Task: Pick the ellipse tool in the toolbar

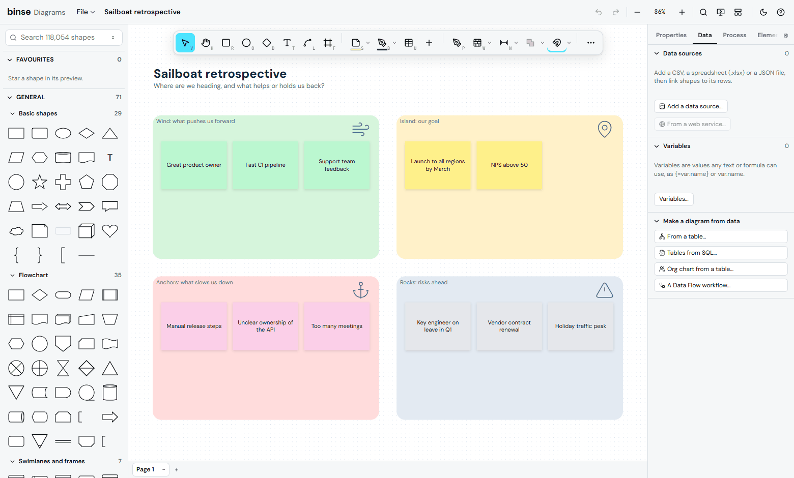Action: [x=246, y=43]
